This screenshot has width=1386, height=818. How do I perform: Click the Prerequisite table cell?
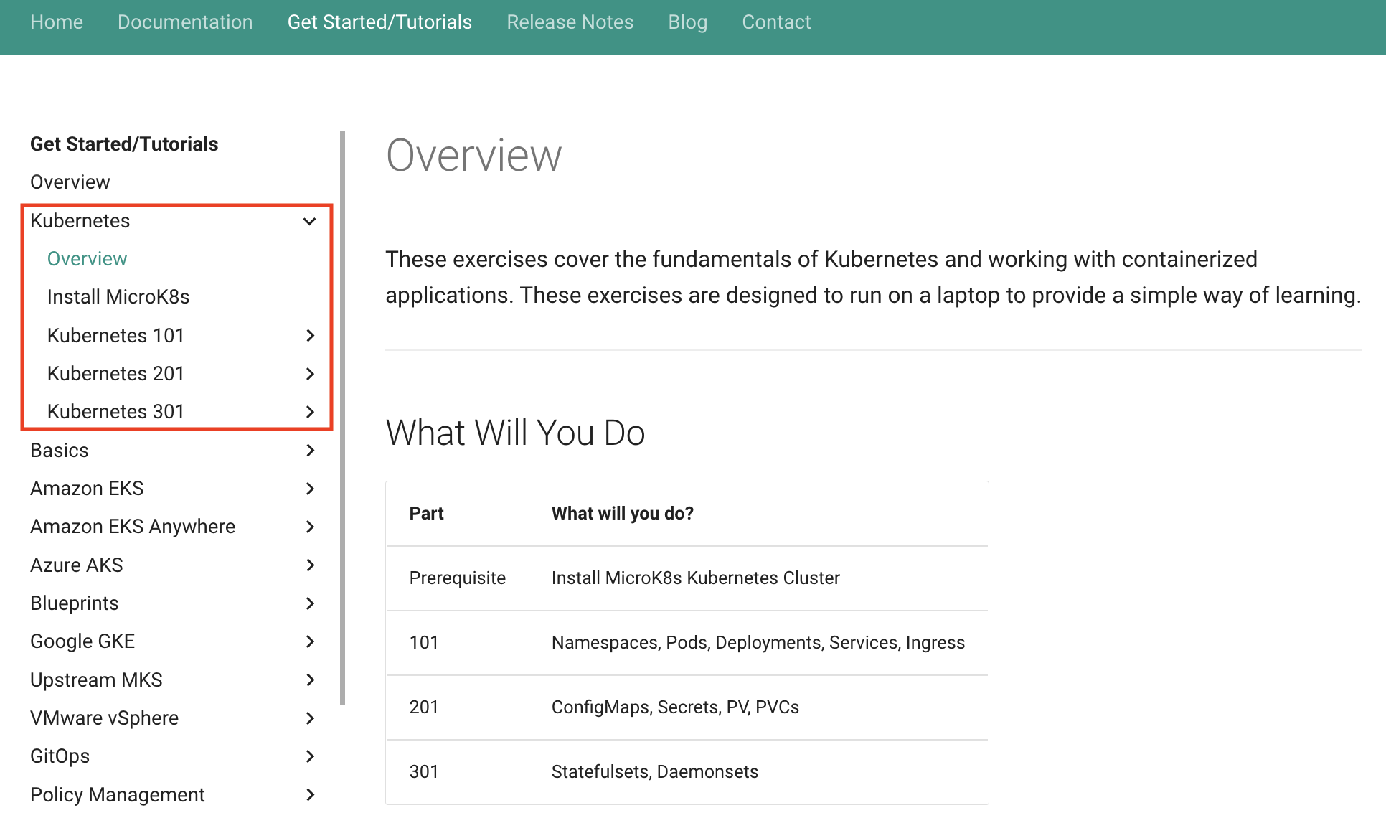(x=458, y=578)
